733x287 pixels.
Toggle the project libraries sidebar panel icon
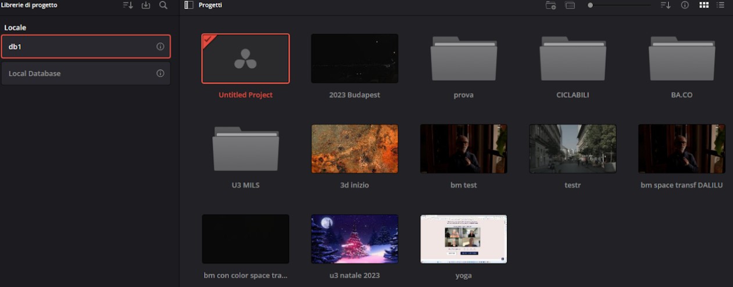(188, 5)
